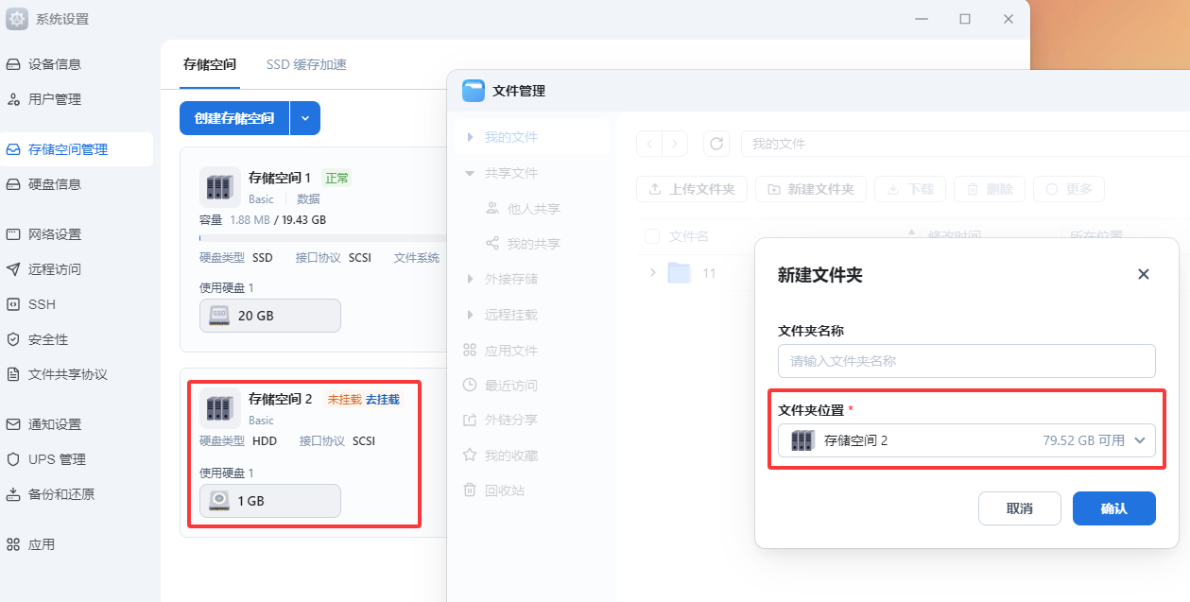Open 硬盘信息 in the sidebar
The height and width of the screenshot is (602, 1190).
pyautogui.click(x=55, y=184)
